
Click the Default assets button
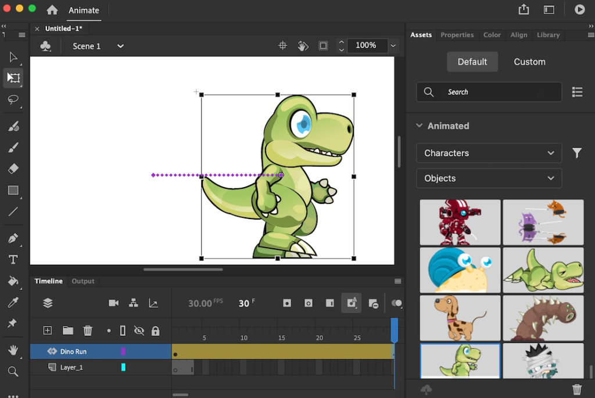pos(472,62)
